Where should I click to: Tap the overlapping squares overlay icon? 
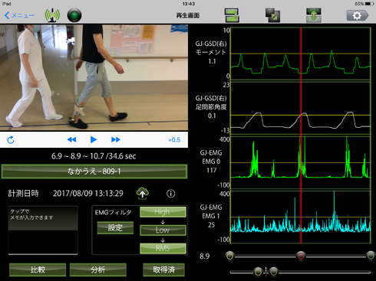click(x=272, y=15)
